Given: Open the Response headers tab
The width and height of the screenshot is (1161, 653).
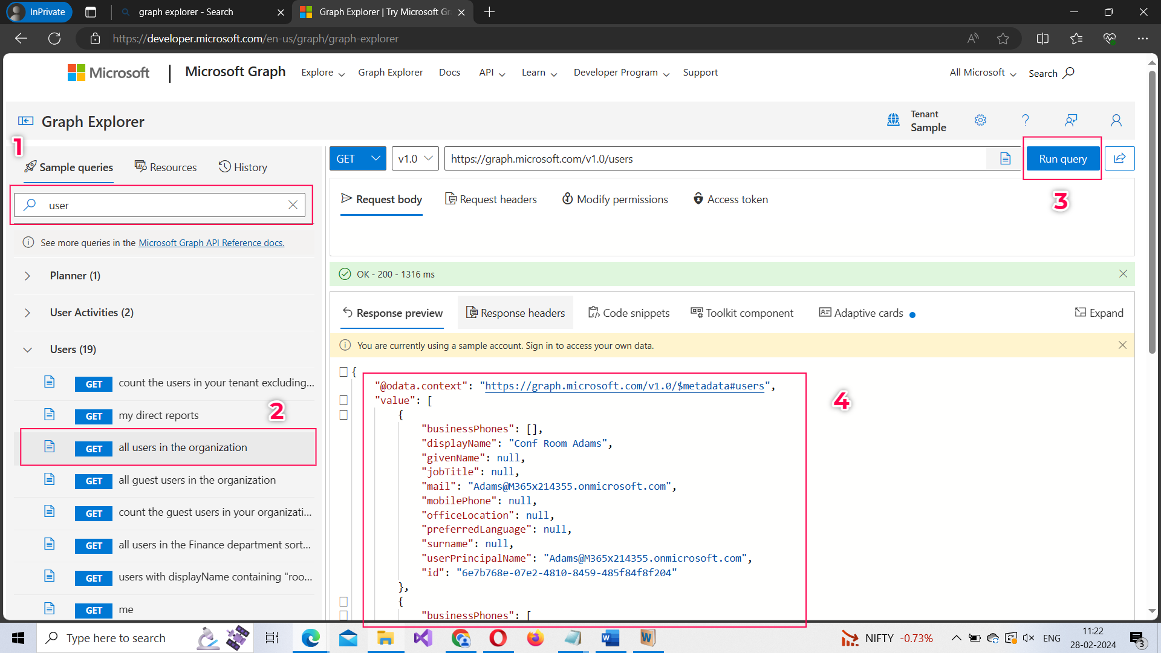Looking at the screenshot, I should (515, 313).
